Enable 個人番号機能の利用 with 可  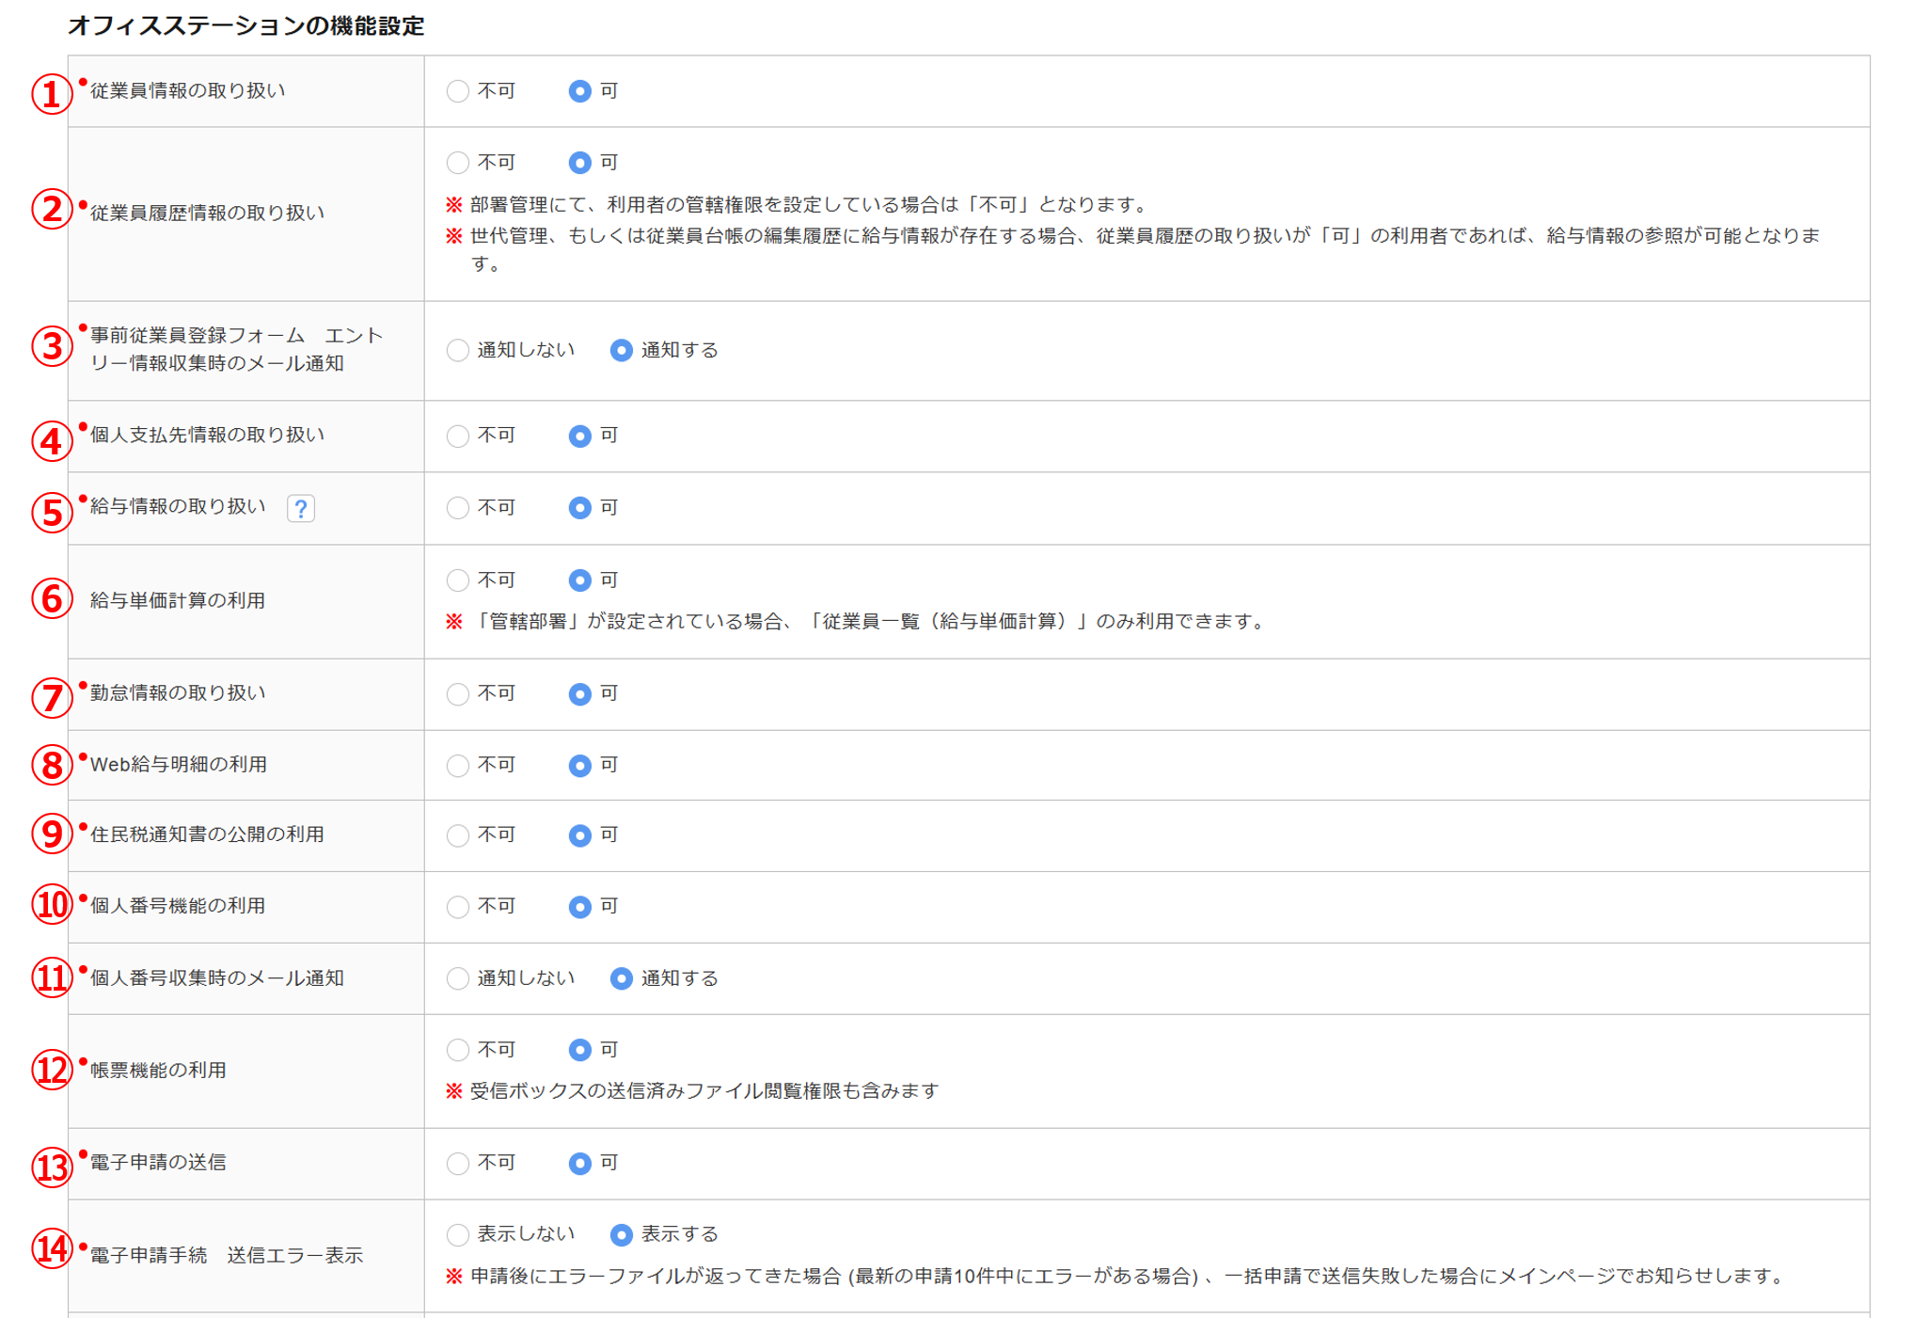point(579,907)
